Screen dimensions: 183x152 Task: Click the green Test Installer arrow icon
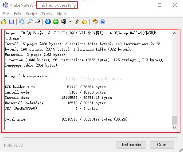[x=56, y=22]
